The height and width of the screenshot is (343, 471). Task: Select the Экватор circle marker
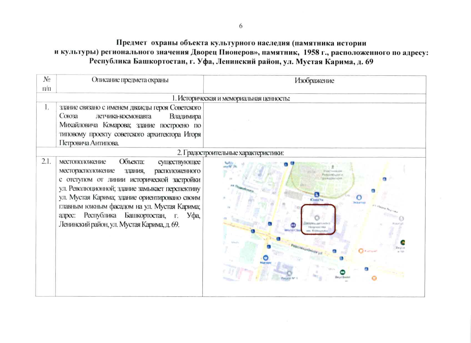point(359,197)
